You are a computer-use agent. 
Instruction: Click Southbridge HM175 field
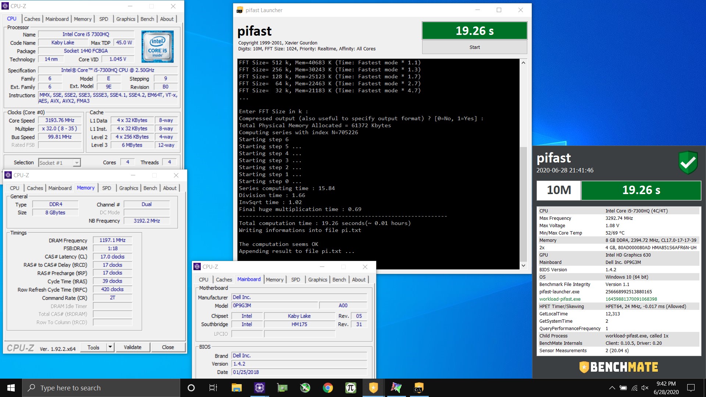point(299,324)
